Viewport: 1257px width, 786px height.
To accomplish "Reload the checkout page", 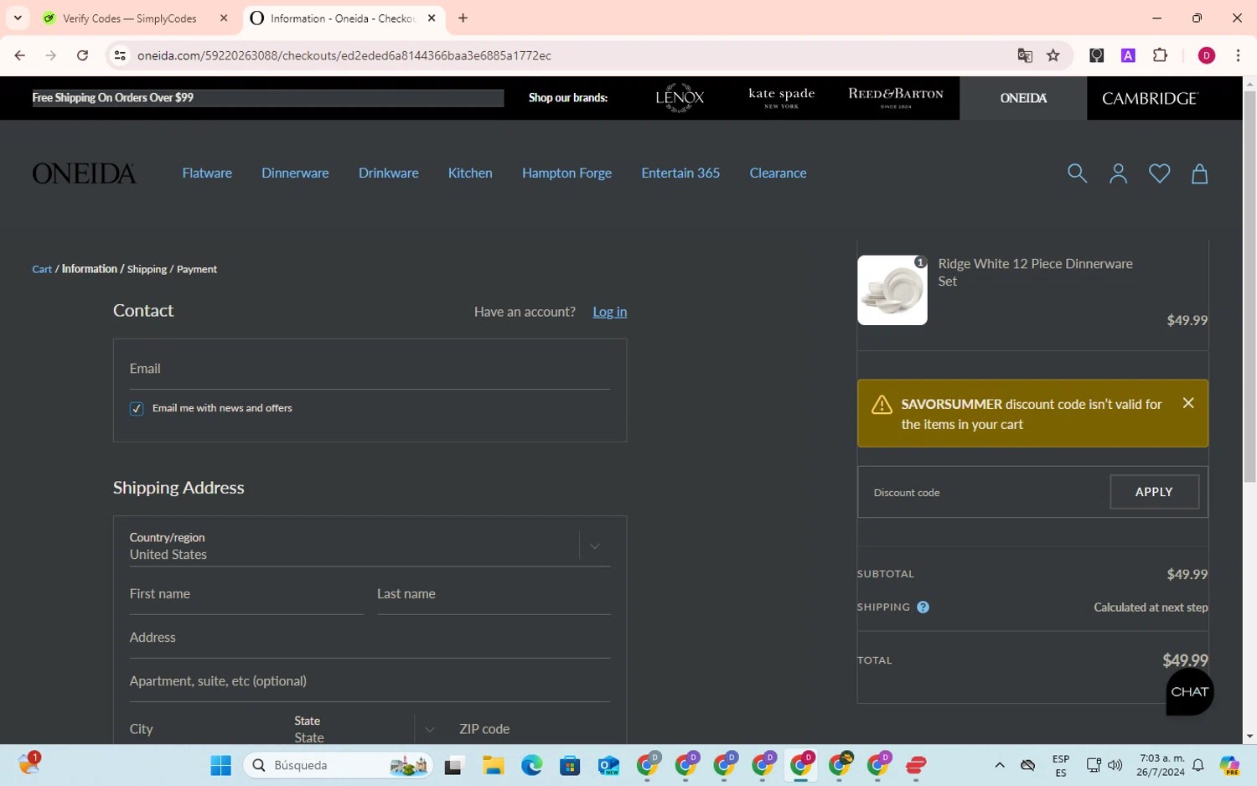I will (82, 55).
